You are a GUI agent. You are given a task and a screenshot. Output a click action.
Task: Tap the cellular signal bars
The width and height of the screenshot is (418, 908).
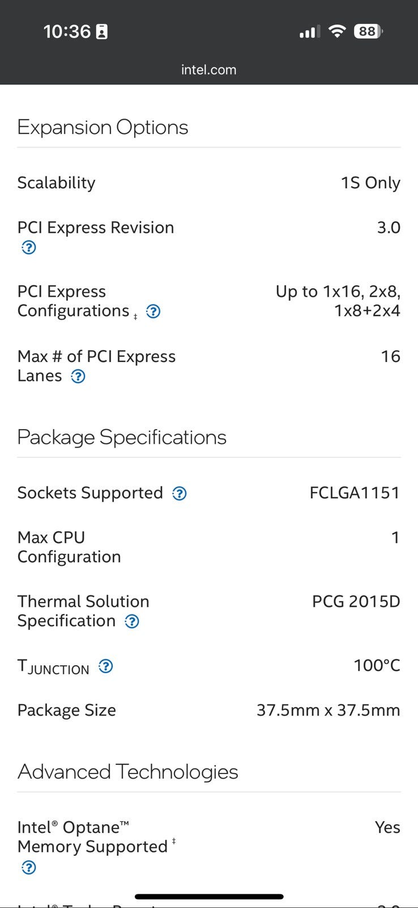(x=309, y=32)
